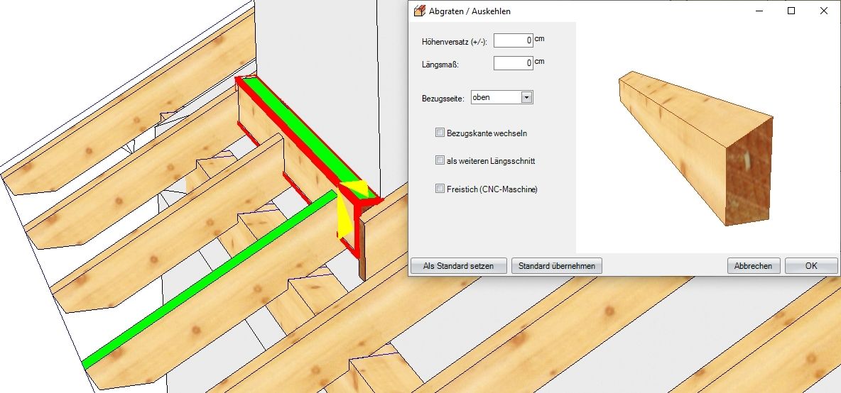The width and height of the screenshot is (841, 393).
Task: Check the Freistich (CNC-Maschine) option
Action: pyautogui.click(x=440, y=189)
